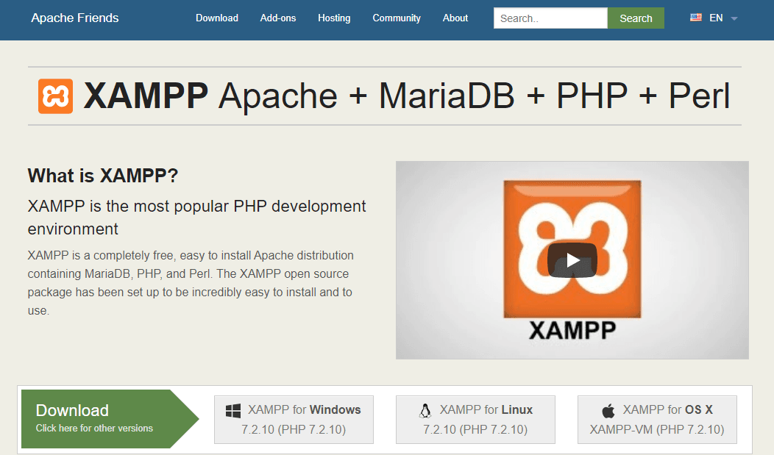Focus the Search input field
Viewport: 774px width, 455px height.
550,18
